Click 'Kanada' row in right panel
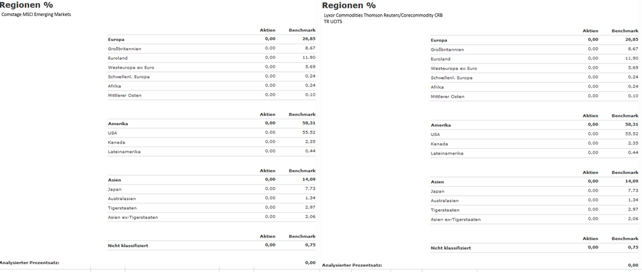This screenshot has width=642, height=272. tap(534, 144)
